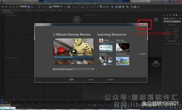Activate the Select and Rotate tool
This screenshot has width=182, height=110.
tap(47, 7)
